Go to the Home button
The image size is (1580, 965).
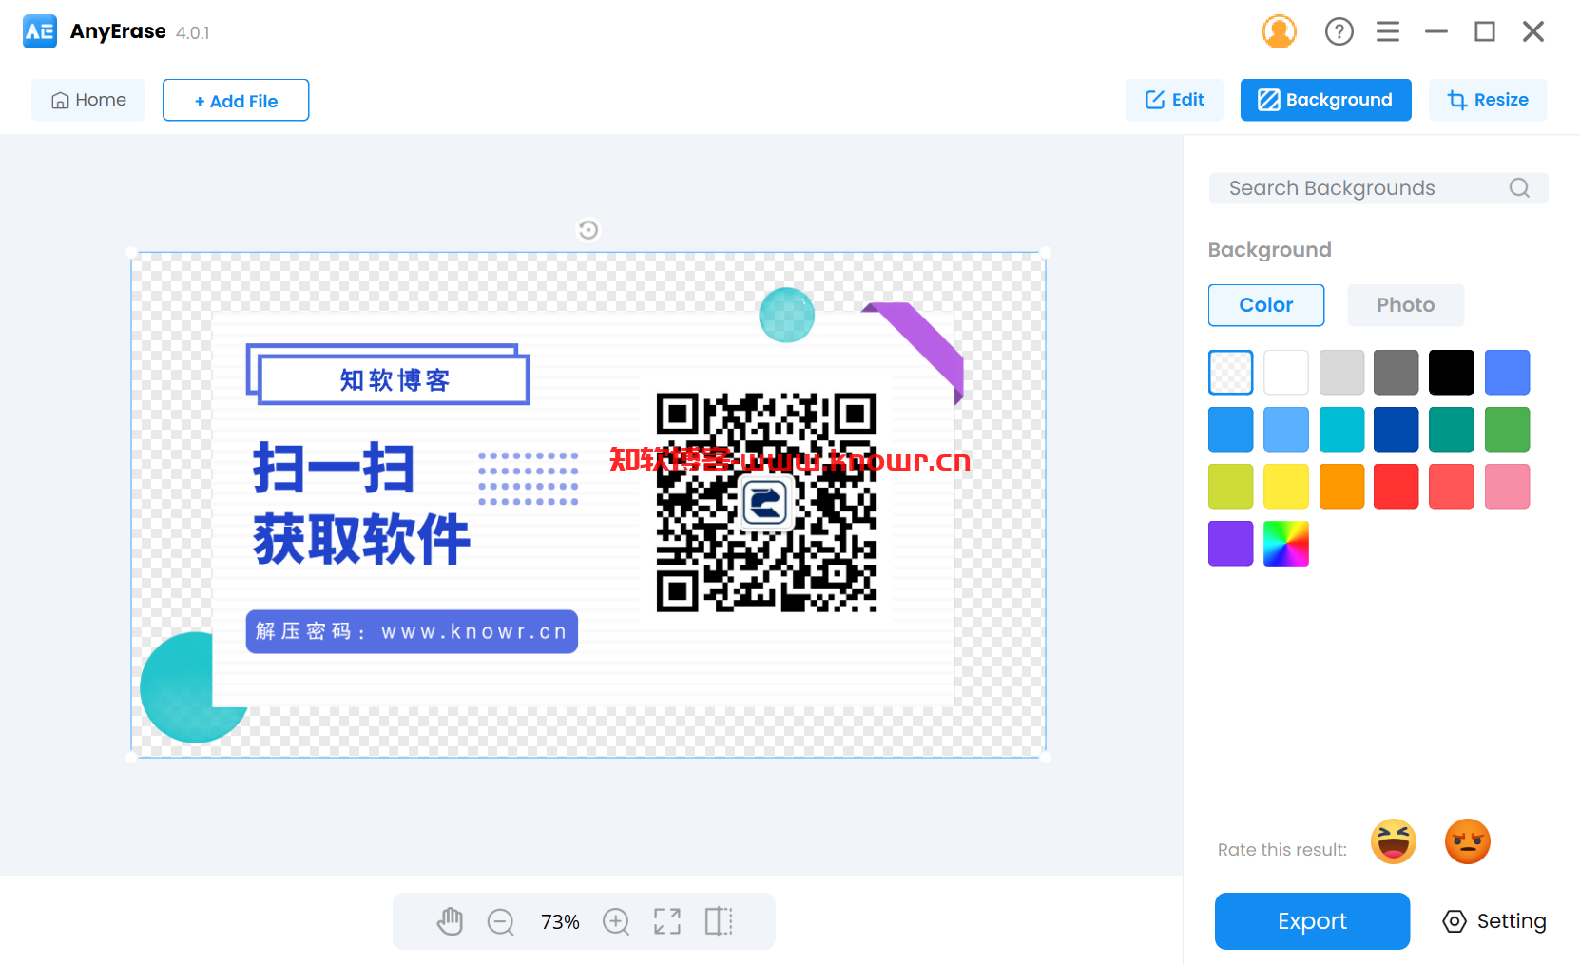[x=88, y=100]
